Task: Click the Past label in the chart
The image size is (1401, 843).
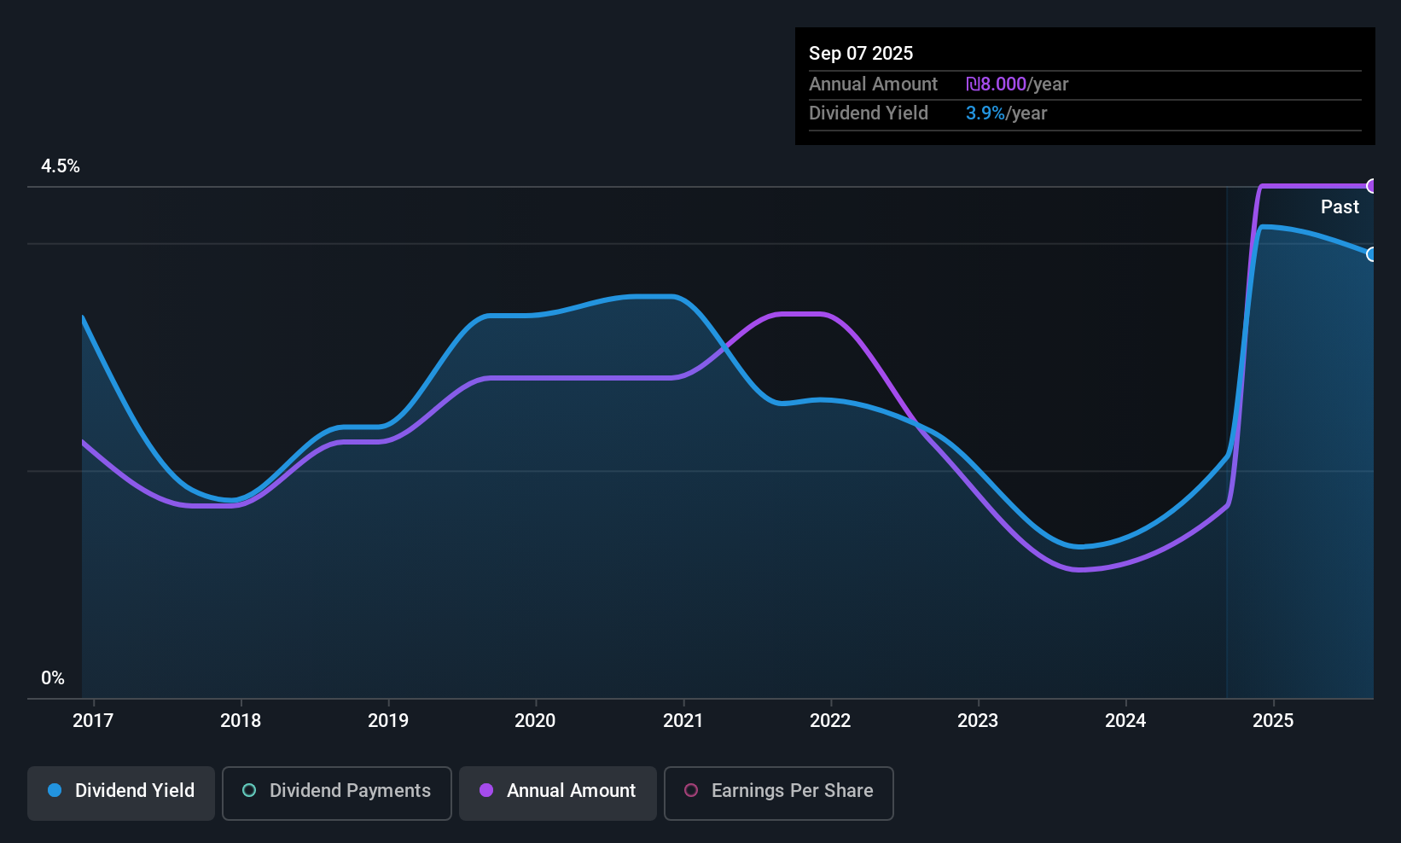Action: (x=1340, y=206)
